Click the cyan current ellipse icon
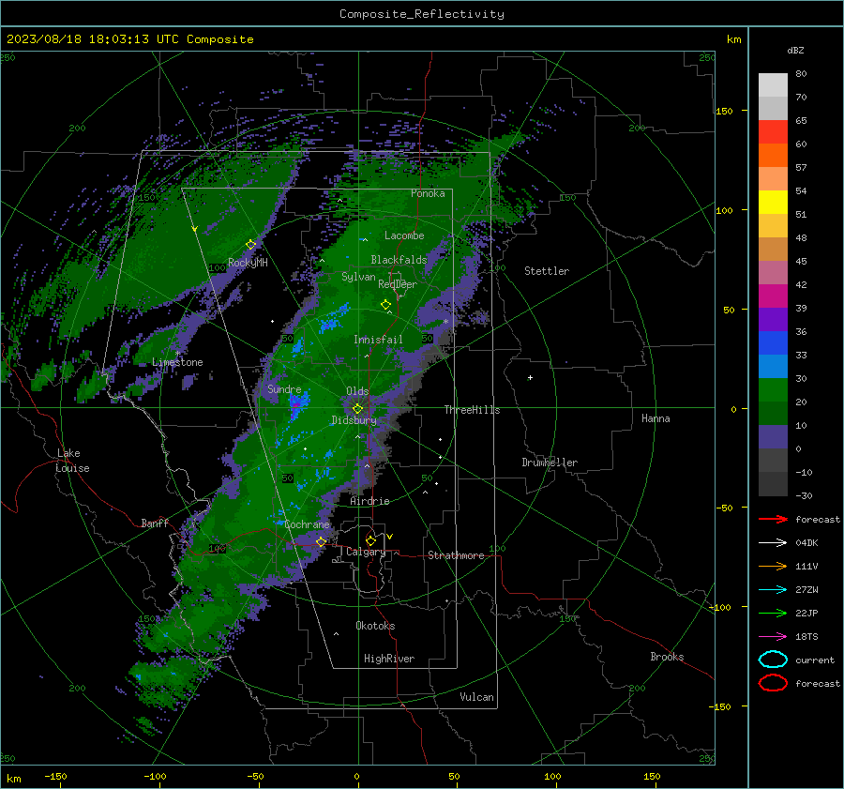Image resolution: width=844 pixels, height=789 pixels. (773, 660)
